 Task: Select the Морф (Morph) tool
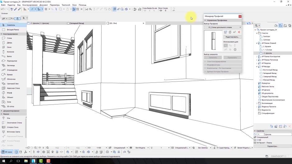9,93
